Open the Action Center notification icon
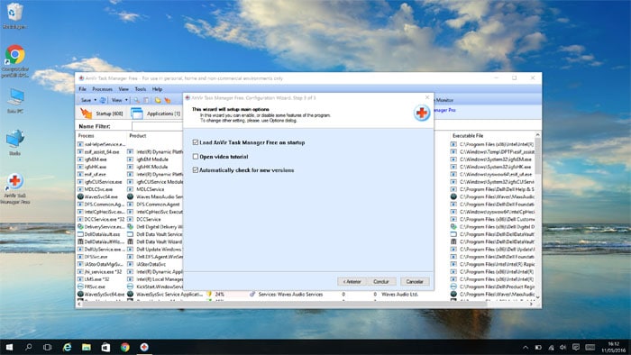Viewport: 631px width, 355px height. pos(576,348)
